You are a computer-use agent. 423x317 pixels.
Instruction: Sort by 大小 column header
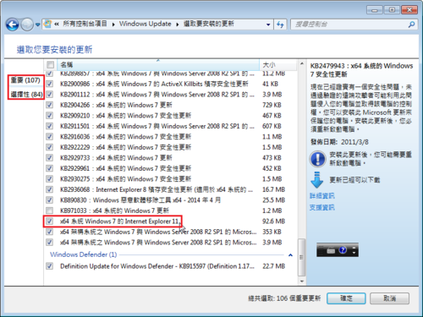click(277, 65)
